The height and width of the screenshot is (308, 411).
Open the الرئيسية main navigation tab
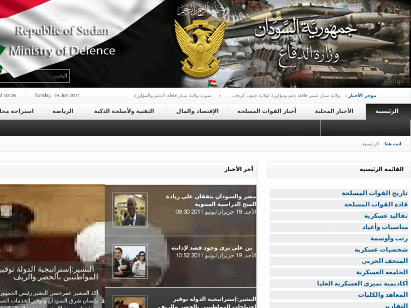tap(388, 111)
